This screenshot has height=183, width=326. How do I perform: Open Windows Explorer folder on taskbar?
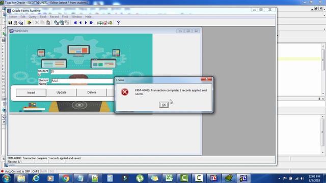pos(21,178)
